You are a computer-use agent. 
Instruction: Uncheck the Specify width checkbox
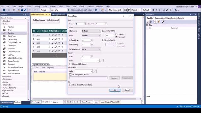coord(103,31)
